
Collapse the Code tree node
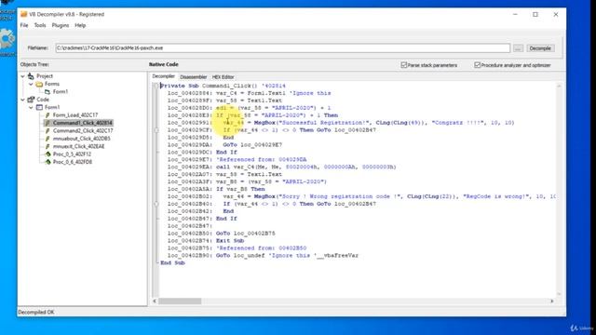(x=22, y=100)
